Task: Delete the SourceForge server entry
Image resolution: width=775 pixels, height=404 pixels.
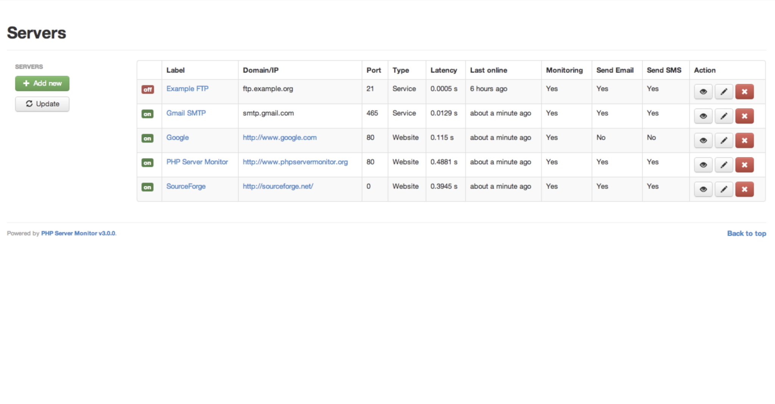Action: [744, 189]
